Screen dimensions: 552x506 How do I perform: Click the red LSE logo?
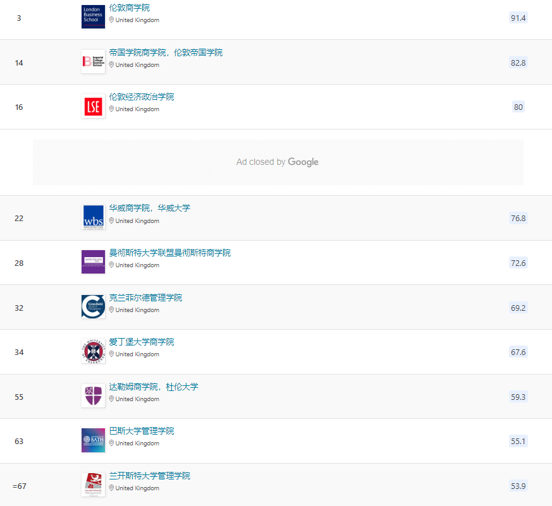pos(93,106)
